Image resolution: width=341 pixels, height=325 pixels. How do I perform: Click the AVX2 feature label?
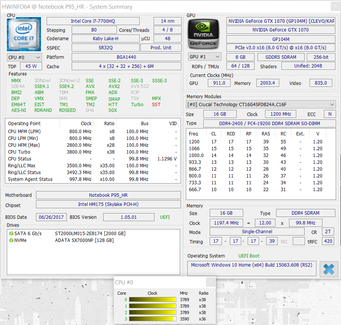(x=114, y=86)
